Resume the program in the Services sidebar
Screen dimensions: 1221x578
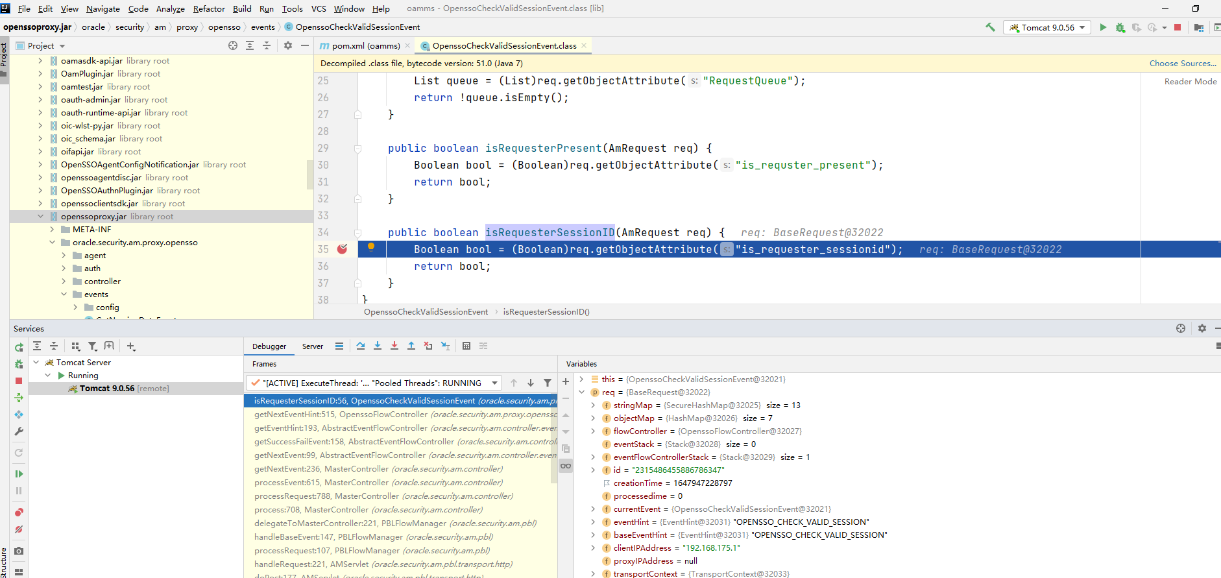[19, 474]
